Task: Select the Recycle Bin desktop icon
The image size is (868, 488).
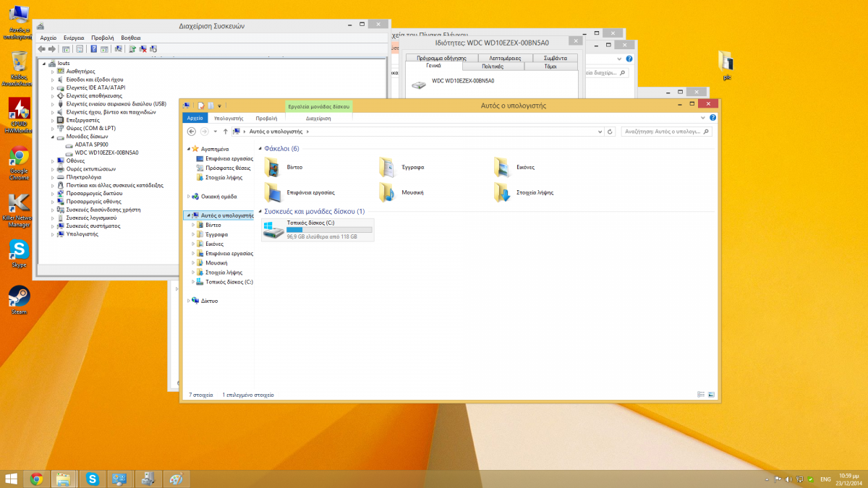Action: pyautogui.click(x=20, y=68)
